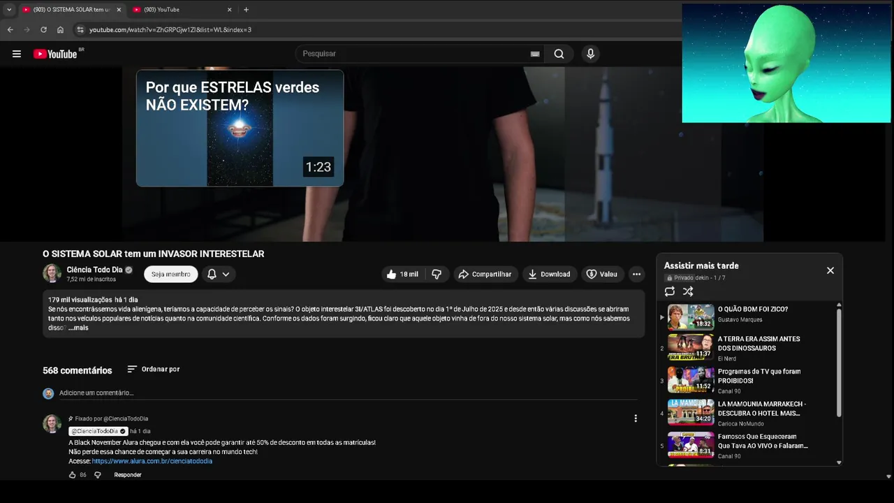Click the 568 comentários count
Screen dimensions: 894x503
(x=77, y=370)
